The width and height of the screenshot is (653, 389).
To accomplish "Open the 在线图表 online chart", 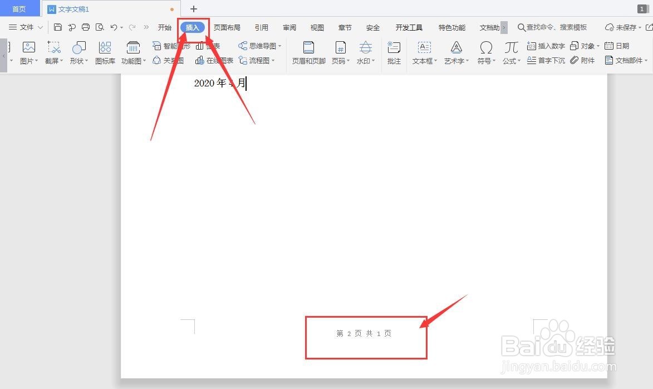I will click(214, 60).
